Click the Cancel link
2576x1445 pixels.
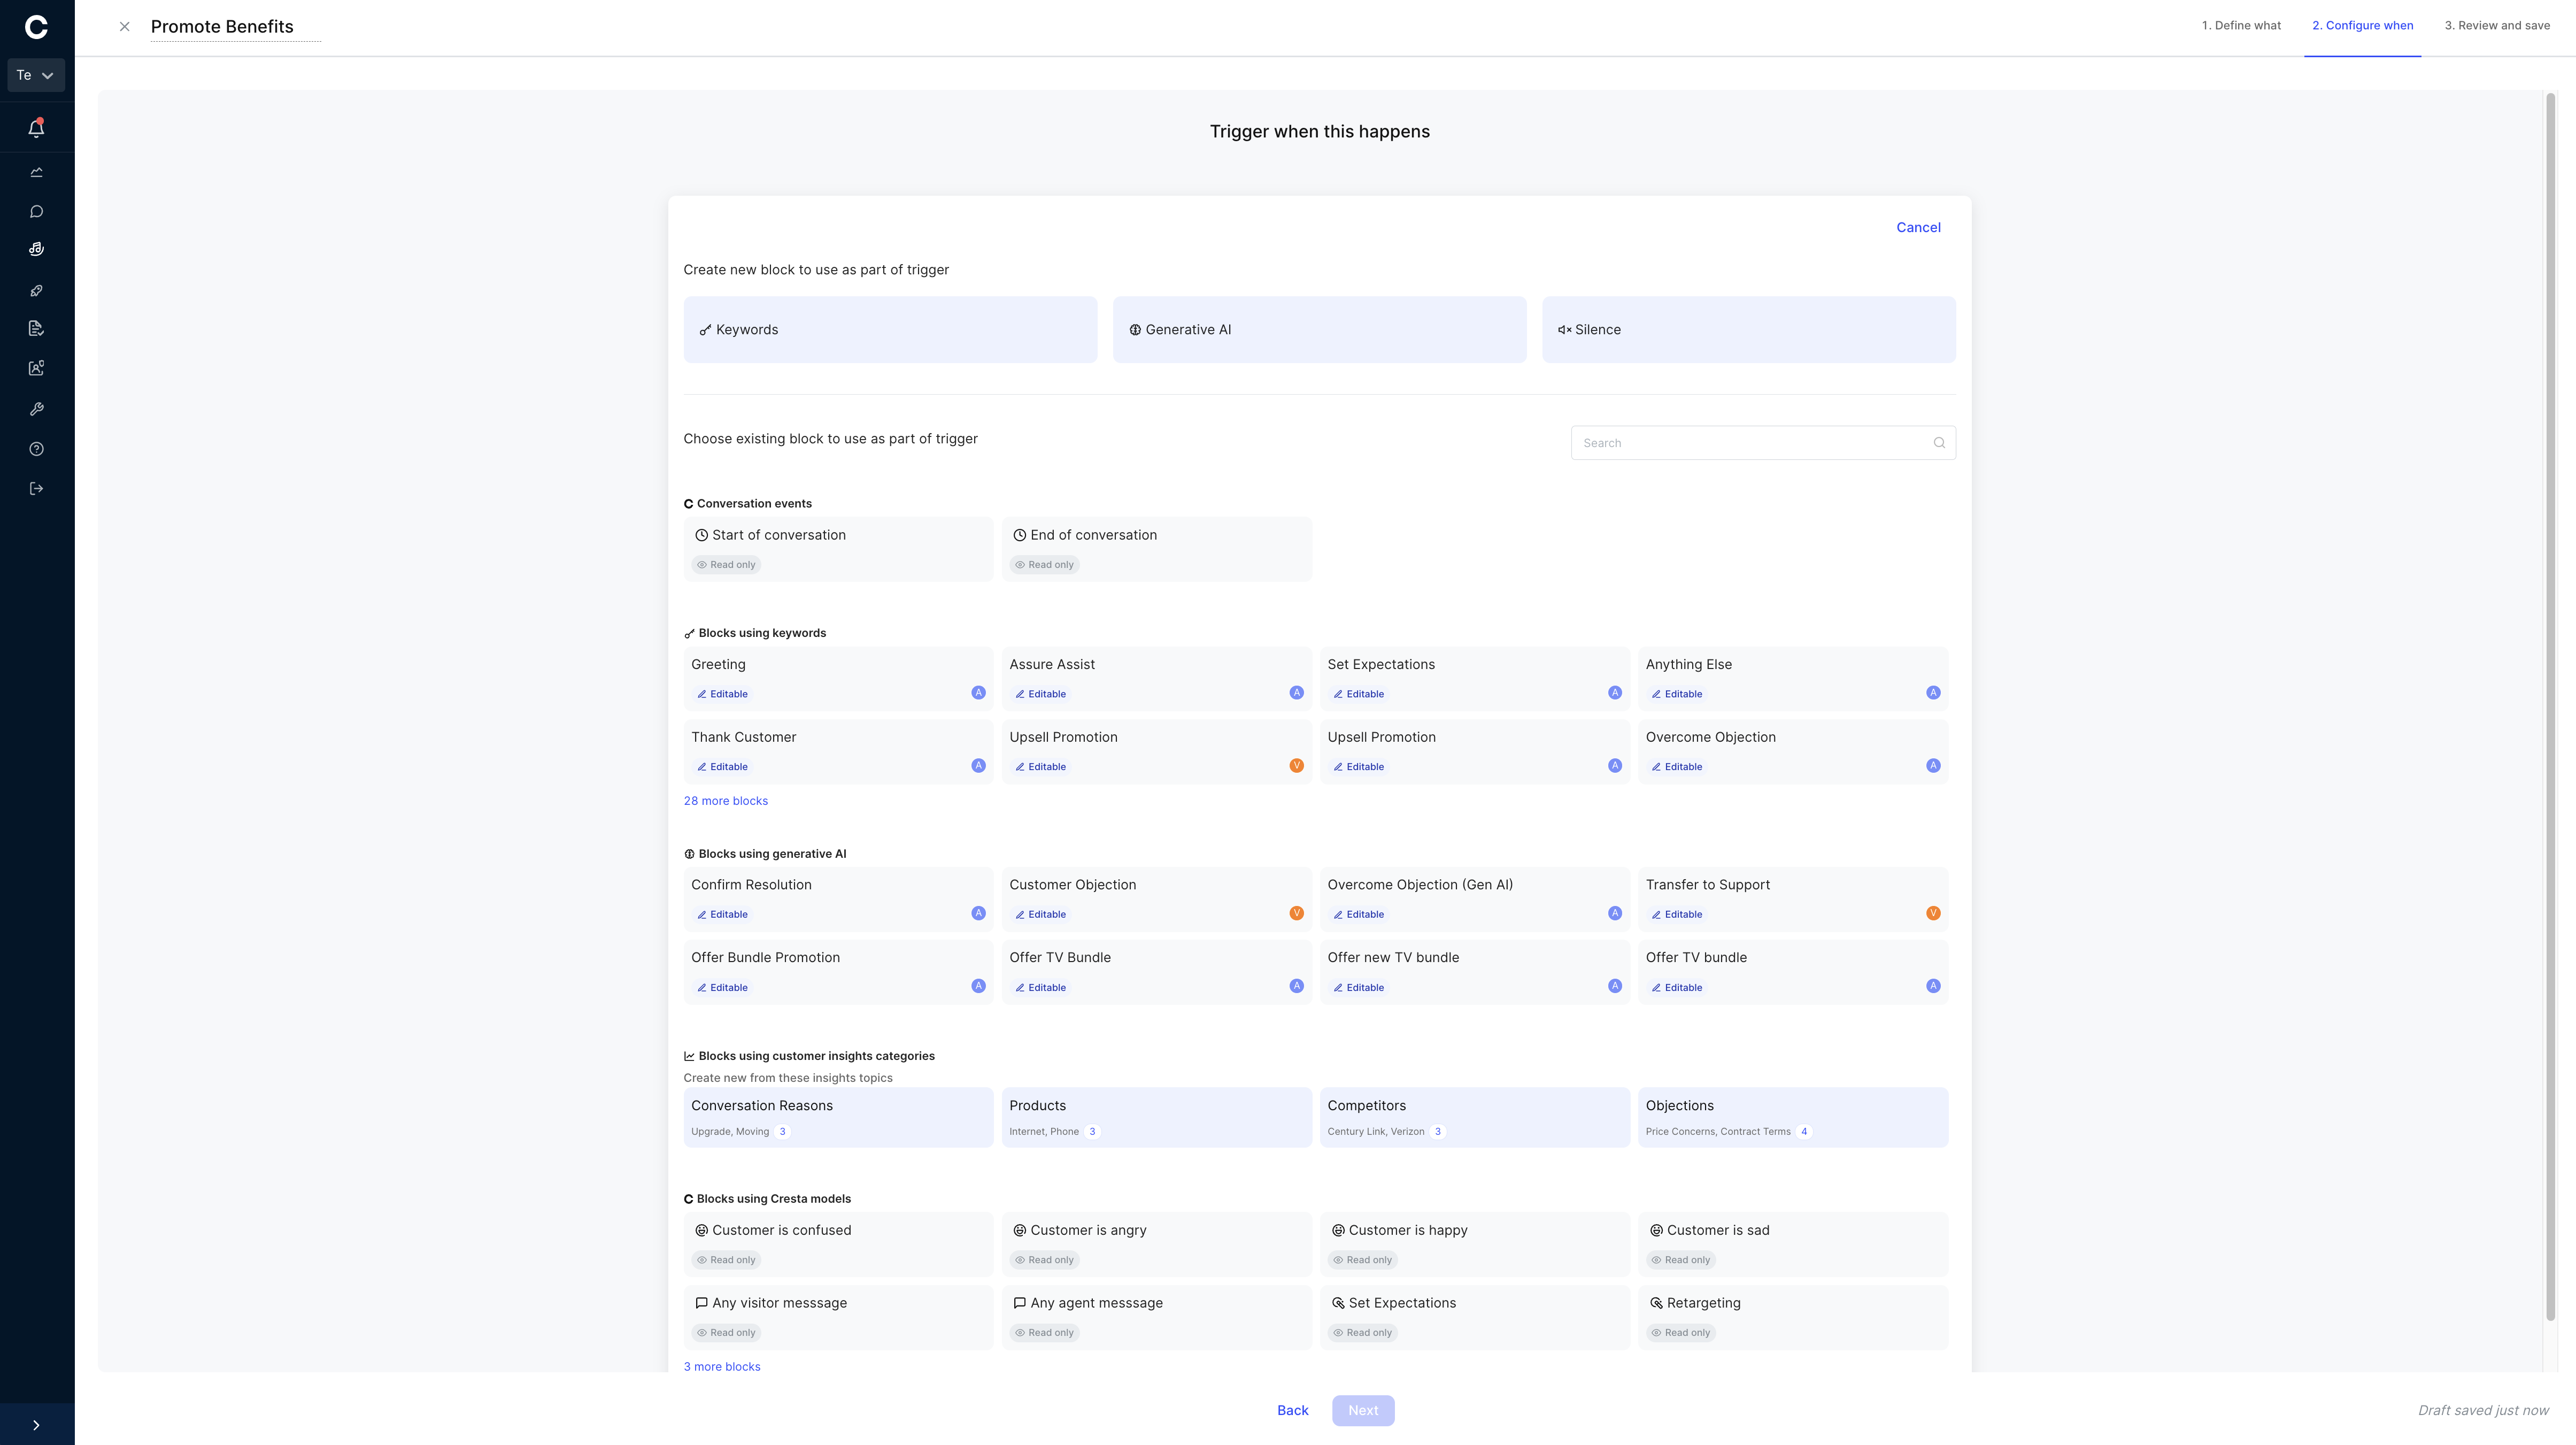(1918, 227)
